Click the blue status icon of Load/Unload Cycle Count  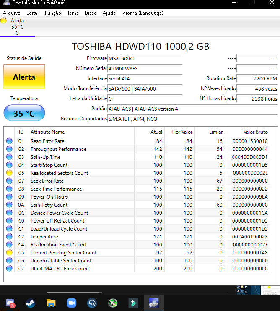(x=9, y=228)
